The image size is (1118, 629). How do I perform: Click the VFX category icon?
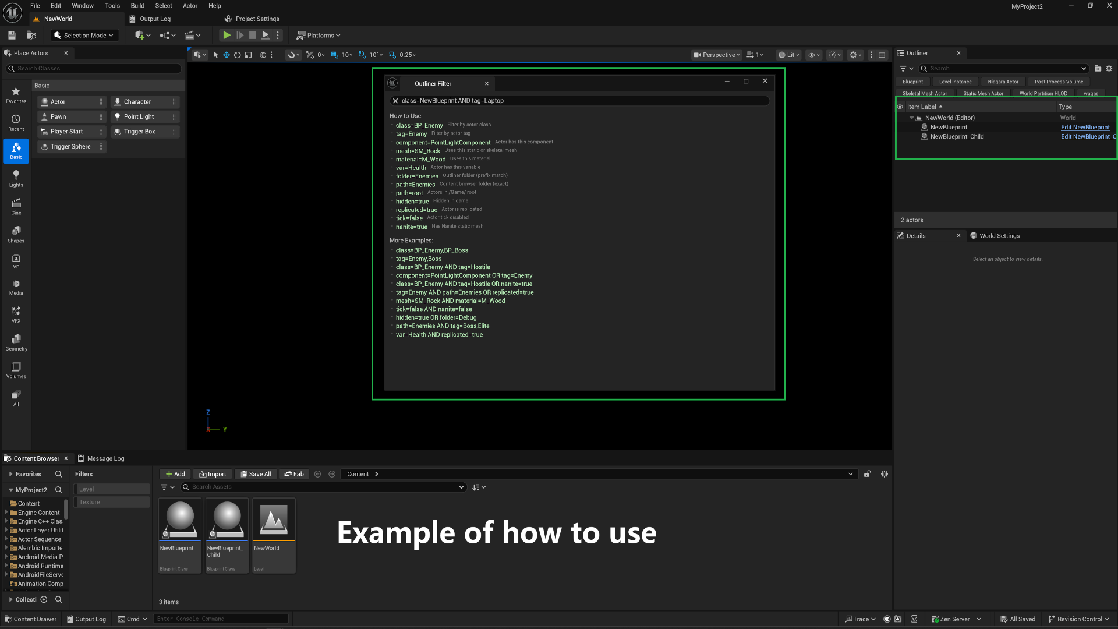[x=16, y=314]
